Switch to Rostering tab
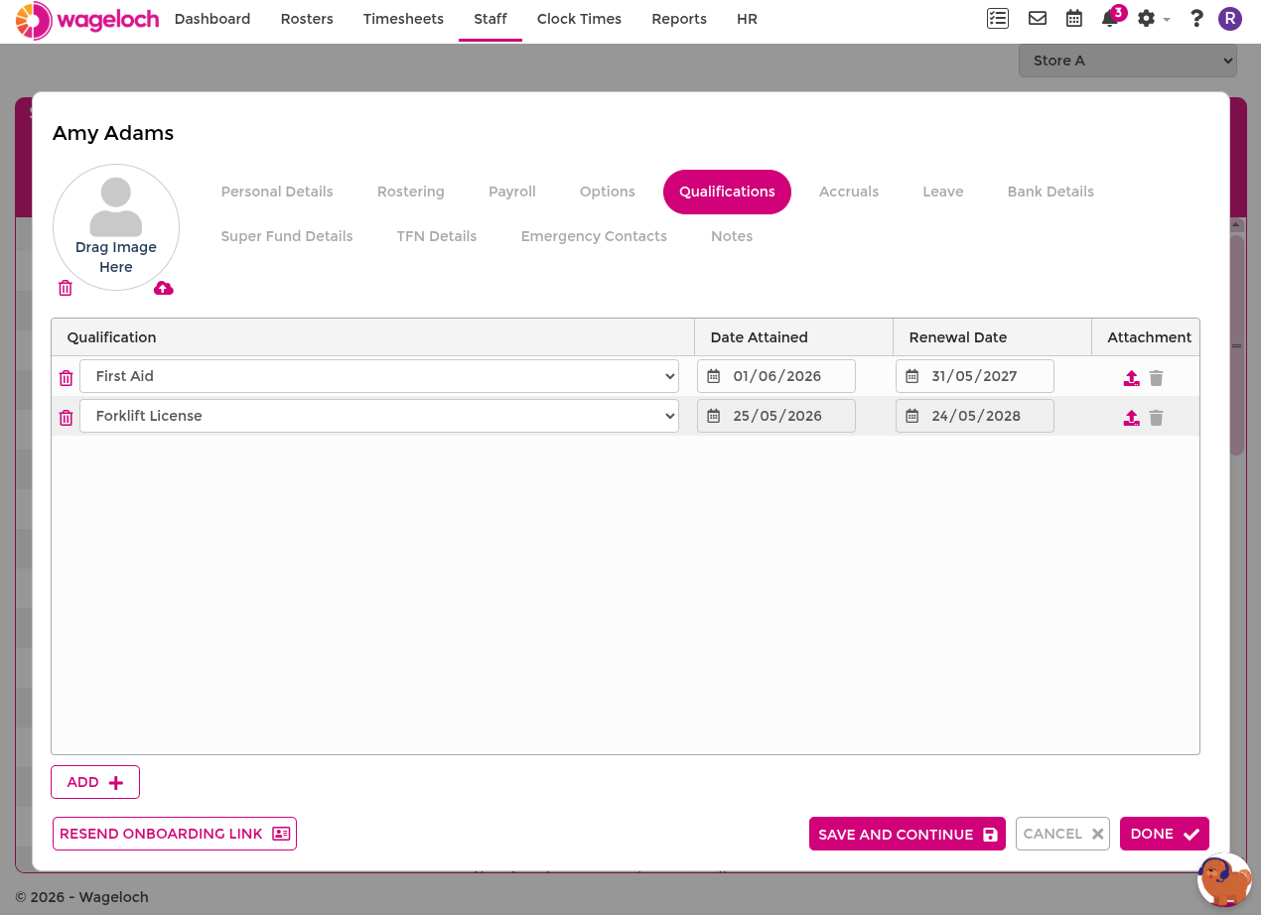 [x=411, y=192]
